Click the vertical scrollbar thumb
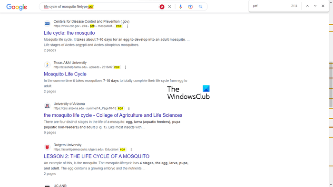The width and height of the screenshot is (333, 187). point(331,84)
